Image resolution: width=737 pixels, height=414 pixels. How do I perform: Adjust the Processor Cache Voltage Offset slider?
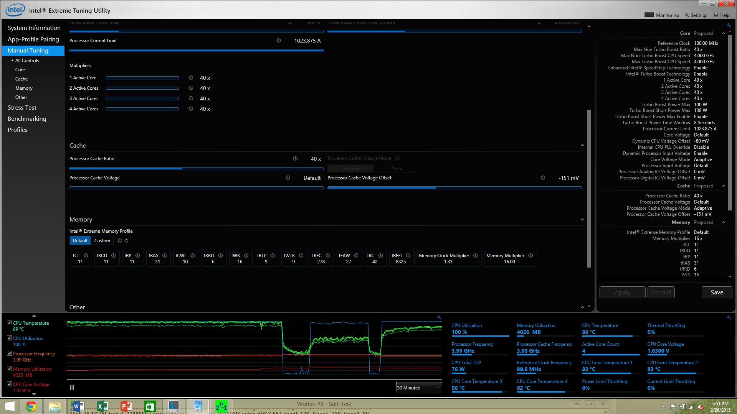tap(454, 188)
